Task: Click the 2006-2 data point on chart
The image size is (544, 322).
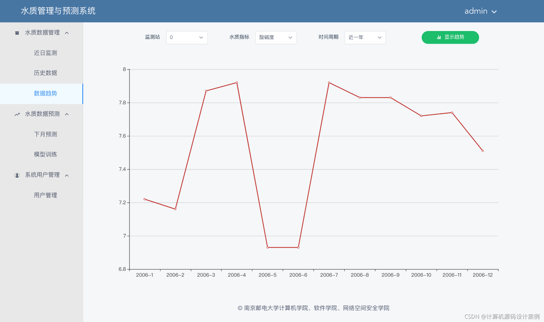Action: coord(175,209)
